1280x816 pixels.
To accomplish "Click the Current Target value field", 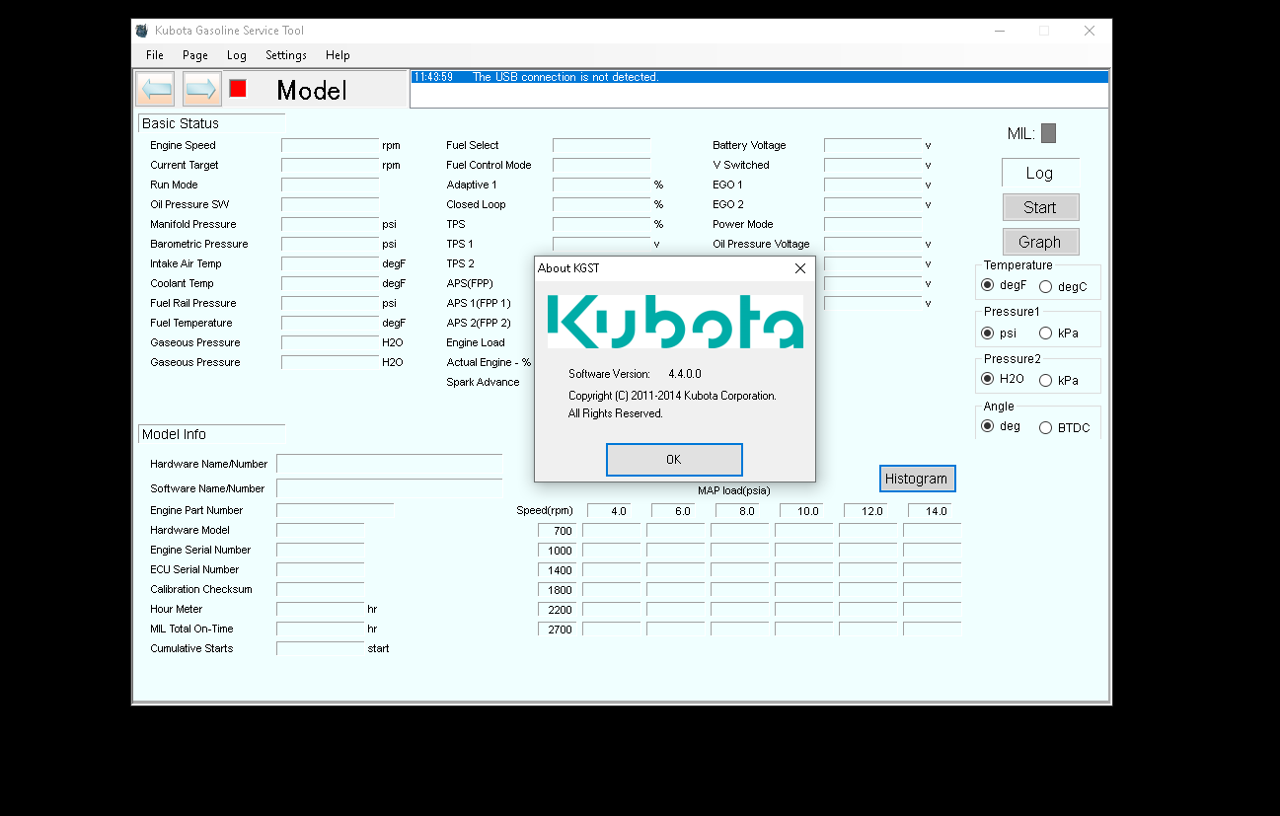I will 330,165.
